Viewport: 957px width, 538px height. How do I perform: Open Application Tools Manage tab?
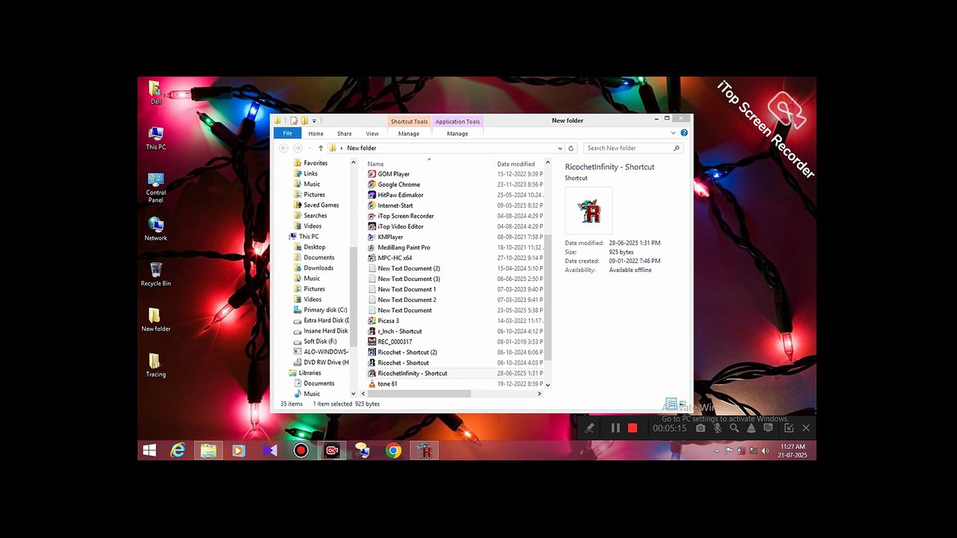coord(458,133)
